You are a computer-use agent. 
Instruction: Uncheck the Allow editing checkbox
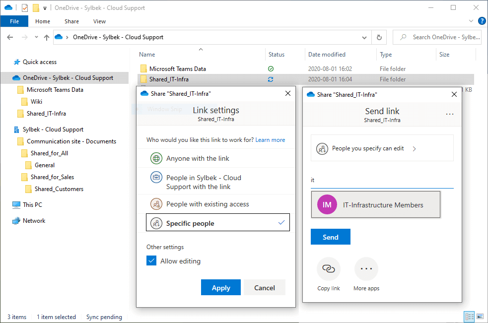pyautogui.click(x=151, y=261)
